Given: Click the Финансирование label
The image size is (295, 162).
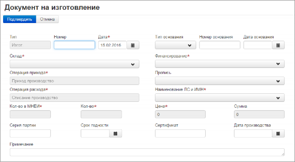Looking at the screenshot, I should point(172,56).
